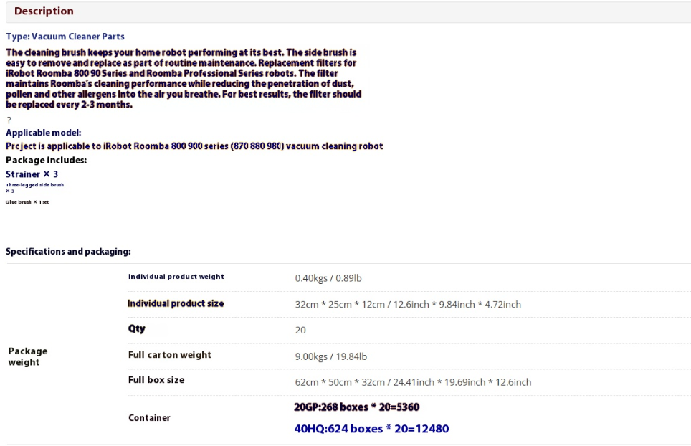Select the value '0.40kgs / 0.89lb'

328,278
